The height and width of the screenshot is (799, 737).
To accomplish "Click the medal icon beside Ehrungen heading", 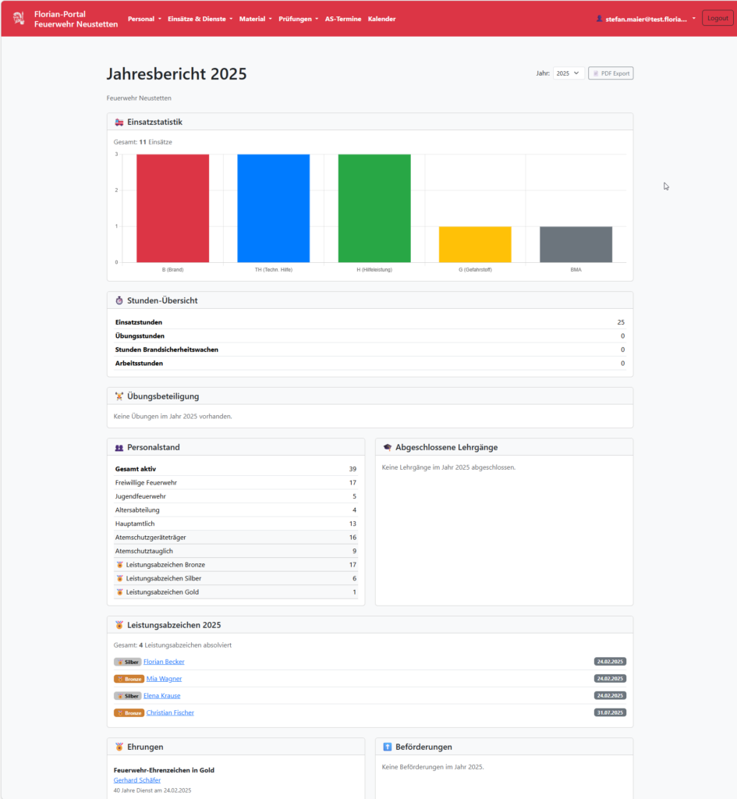I will [119, 748].
